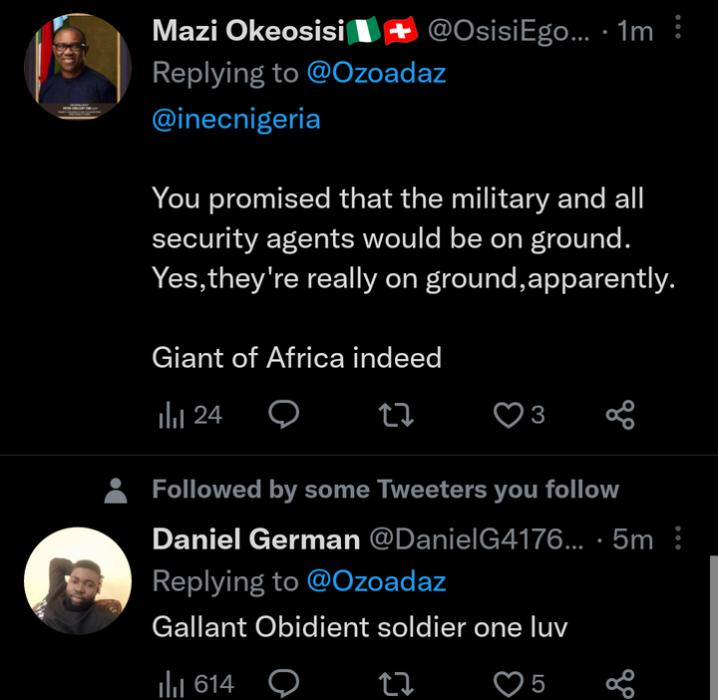Retweet Mazi Okeosisi's tweet
718x700 pixels.
[x=397, y=415]
